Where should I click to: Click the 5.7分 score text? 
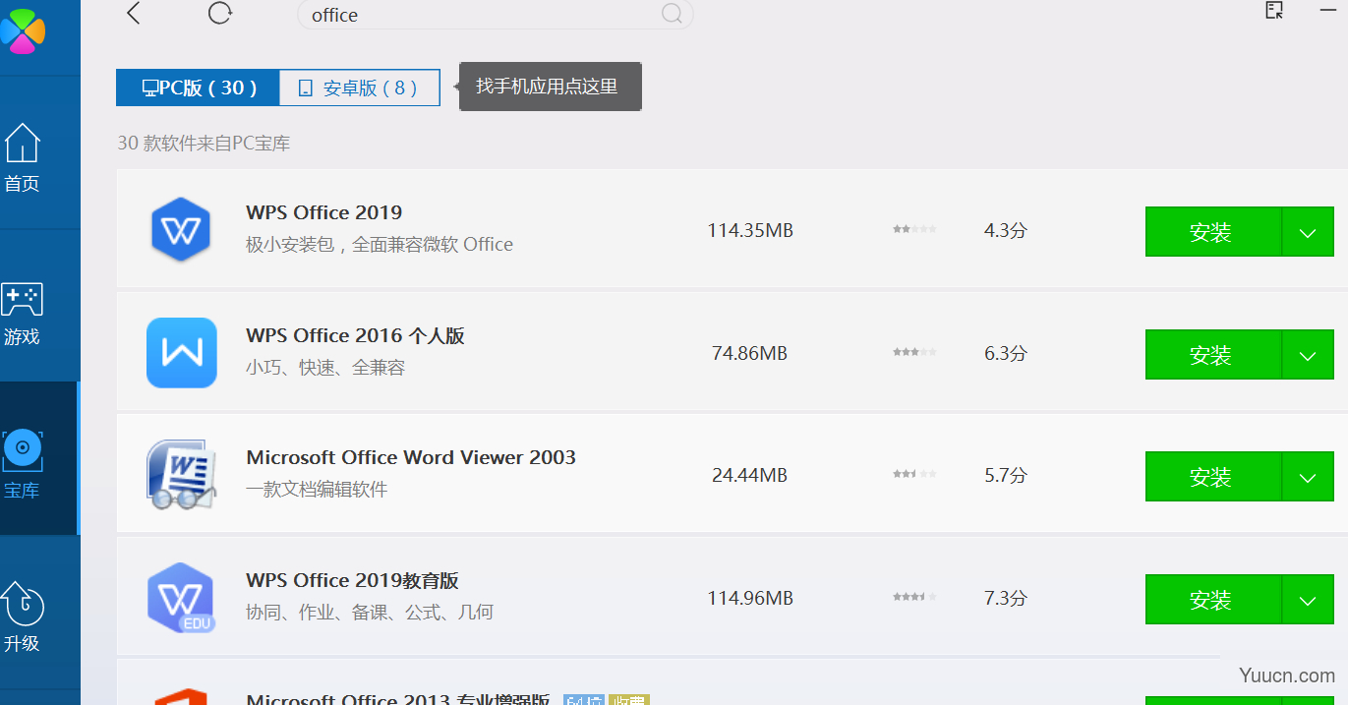[1005, 475]
